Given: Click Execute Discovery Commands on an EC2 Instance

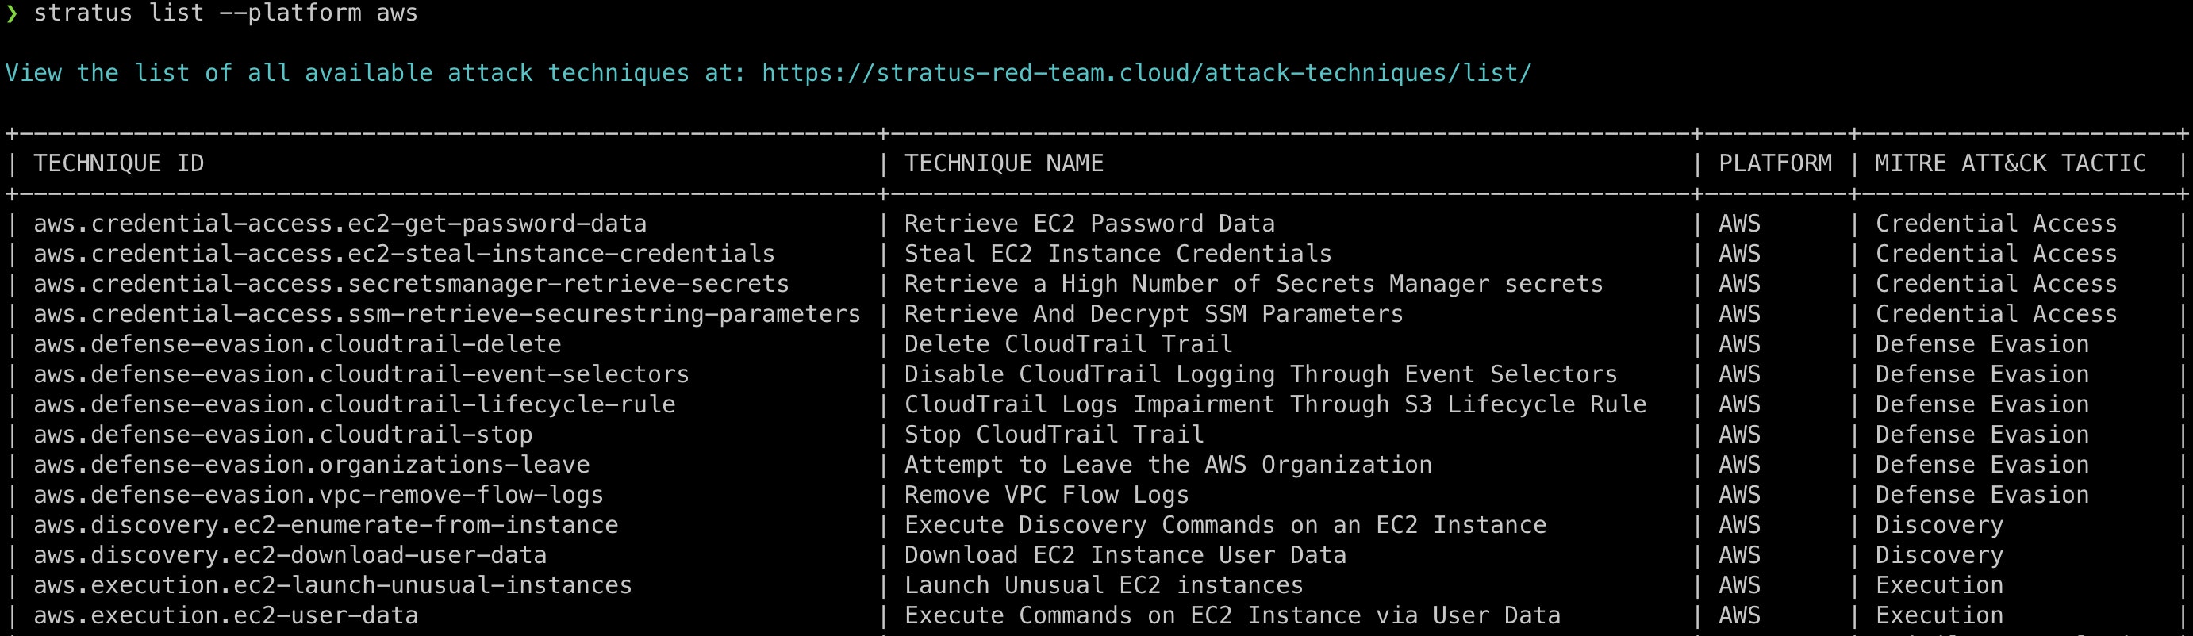Looking at the screenshot, I should [x=1225, y=525].
